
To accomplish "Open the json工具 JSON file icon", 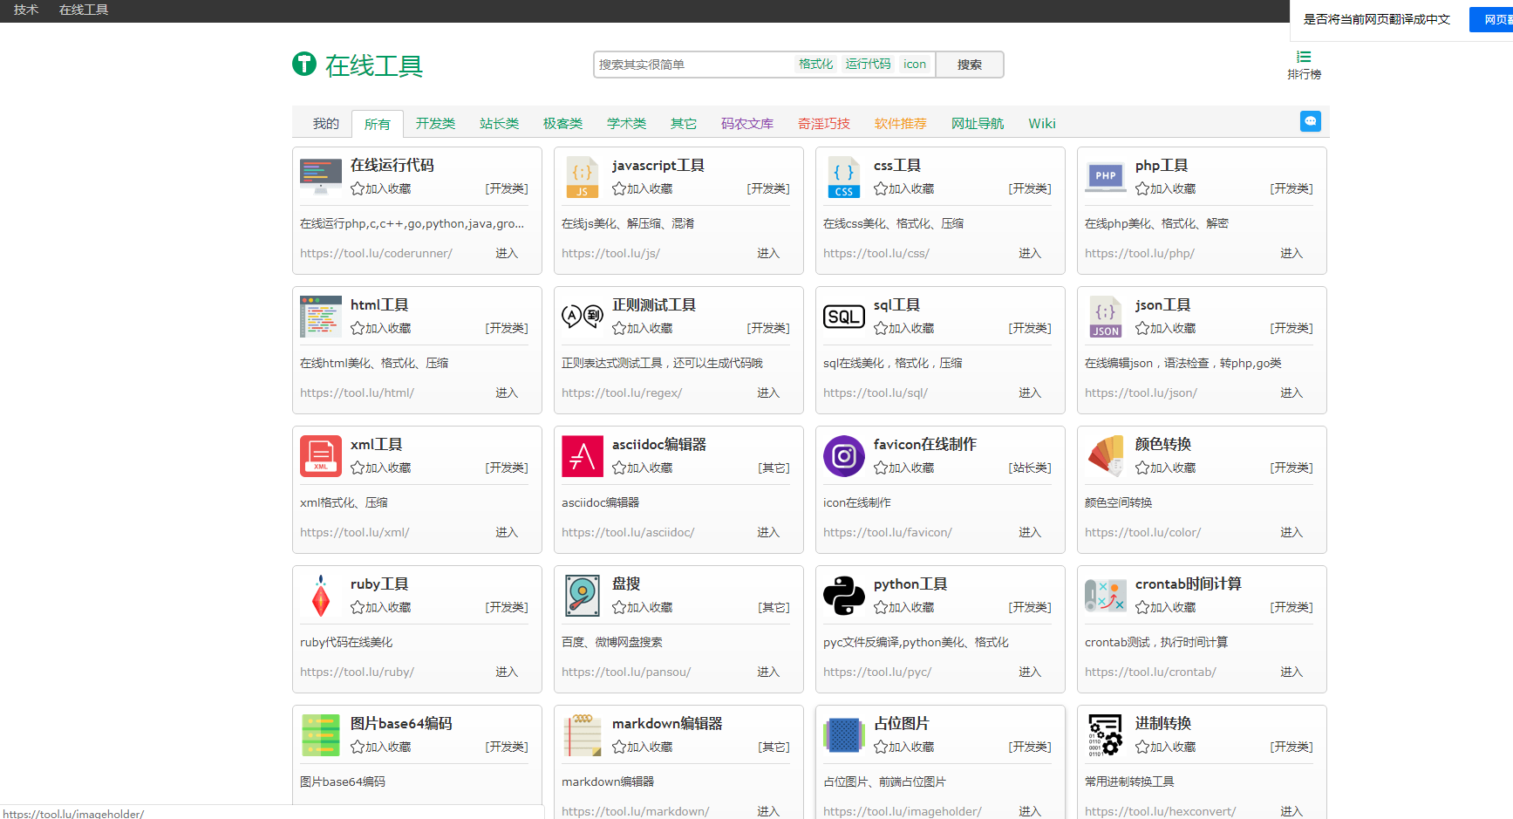I will (x=1106, y=317).
